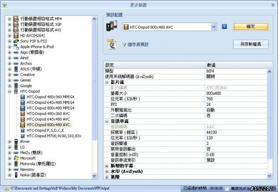Click the FPS value 24
The height and width of the screenshot is (192, 278).
[208, 105]
